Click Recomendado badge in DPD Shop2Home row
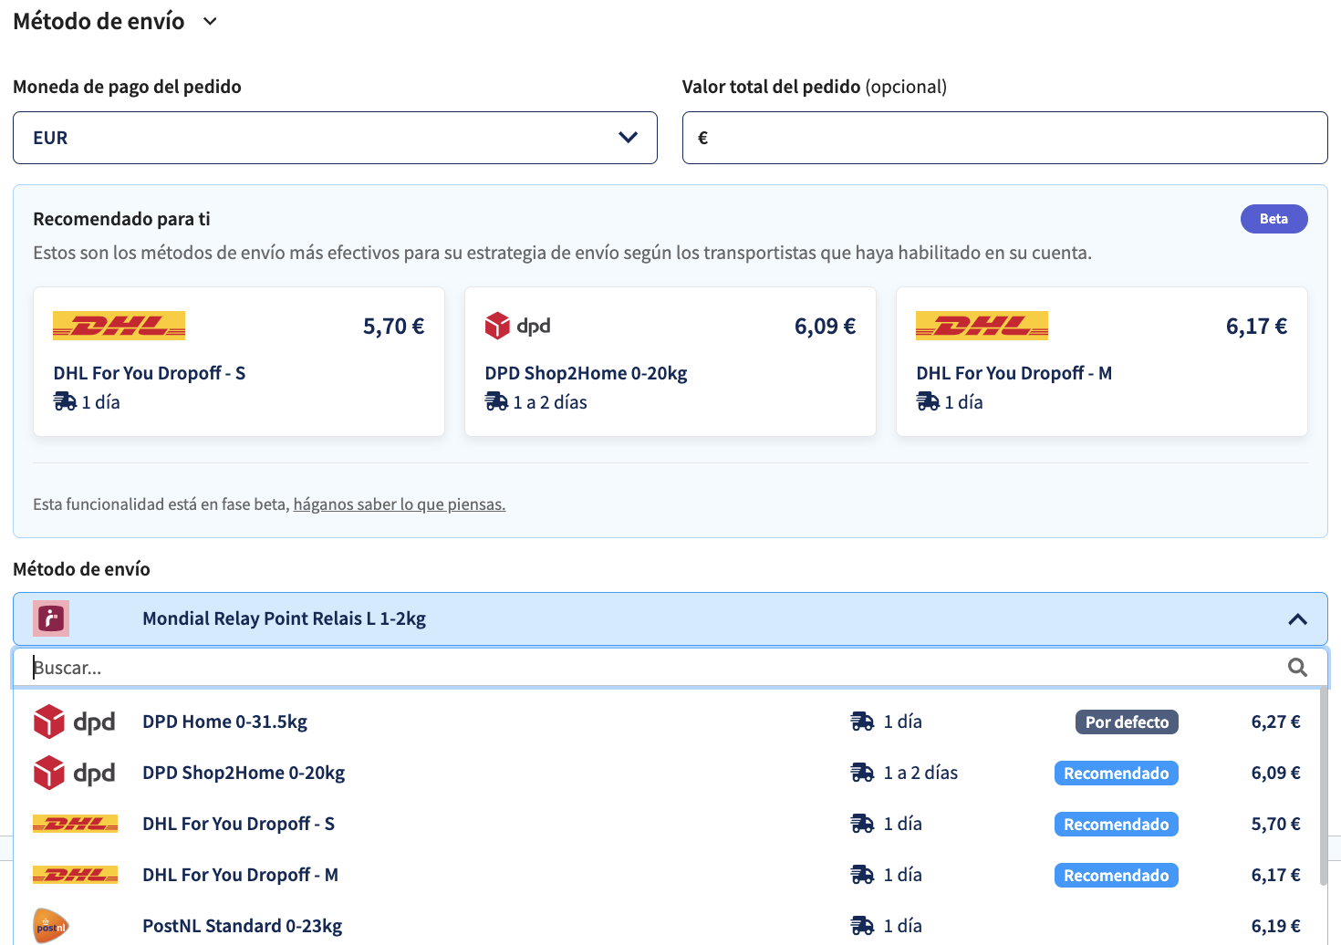Screen dimensions: 1341x945 tap(1116, 773)
